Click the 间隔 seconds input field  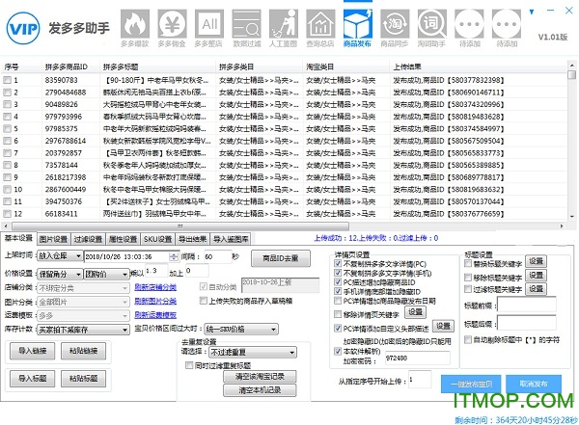coord(217,256)
